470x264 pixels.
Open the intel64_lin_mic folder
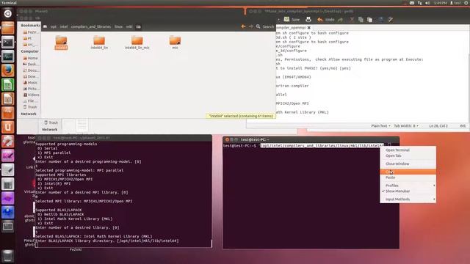[x=137, y=43]
